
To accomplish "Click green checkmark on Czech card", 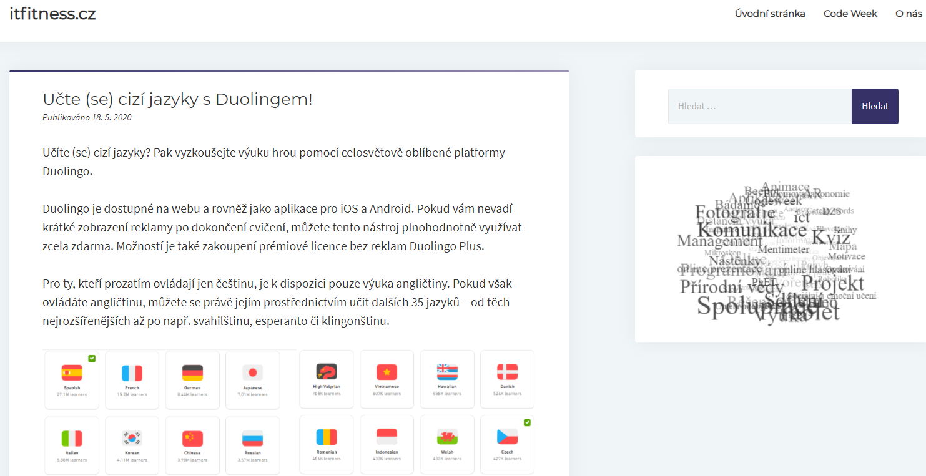I will (528, 423).
